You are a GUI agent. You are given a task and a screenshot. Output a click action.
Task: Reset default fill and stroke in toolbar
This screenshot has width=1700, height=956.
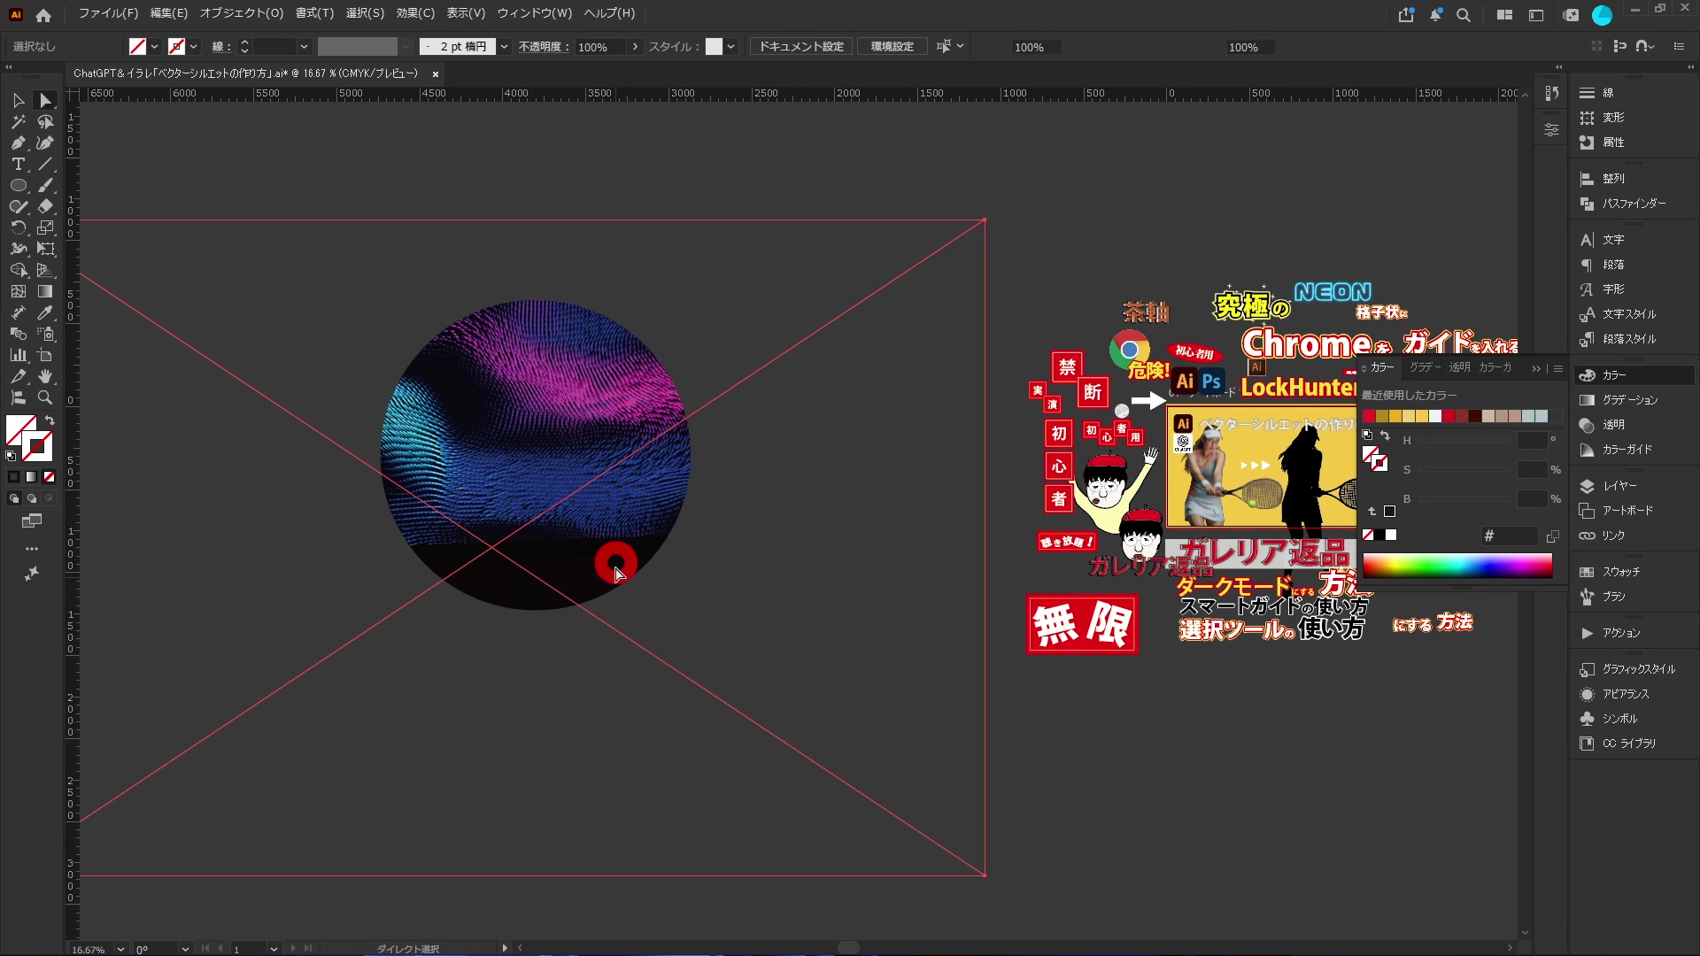pos(11,456)
